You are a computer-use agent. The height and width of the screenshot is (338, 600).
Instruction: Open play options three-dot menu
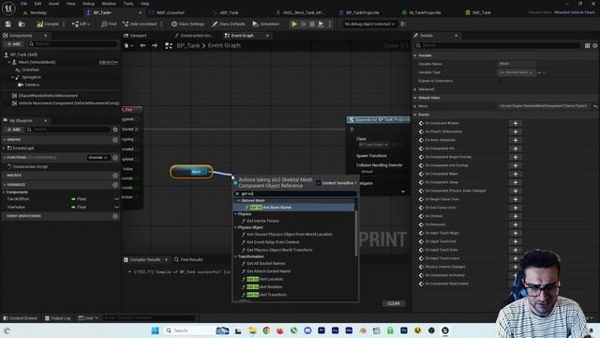coord(329,24)
